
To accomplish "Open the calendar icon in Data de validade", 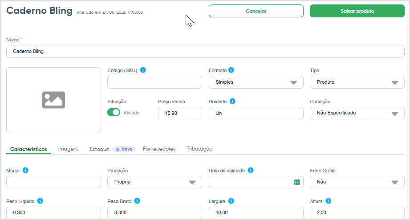I will click(x=297, y=182).
